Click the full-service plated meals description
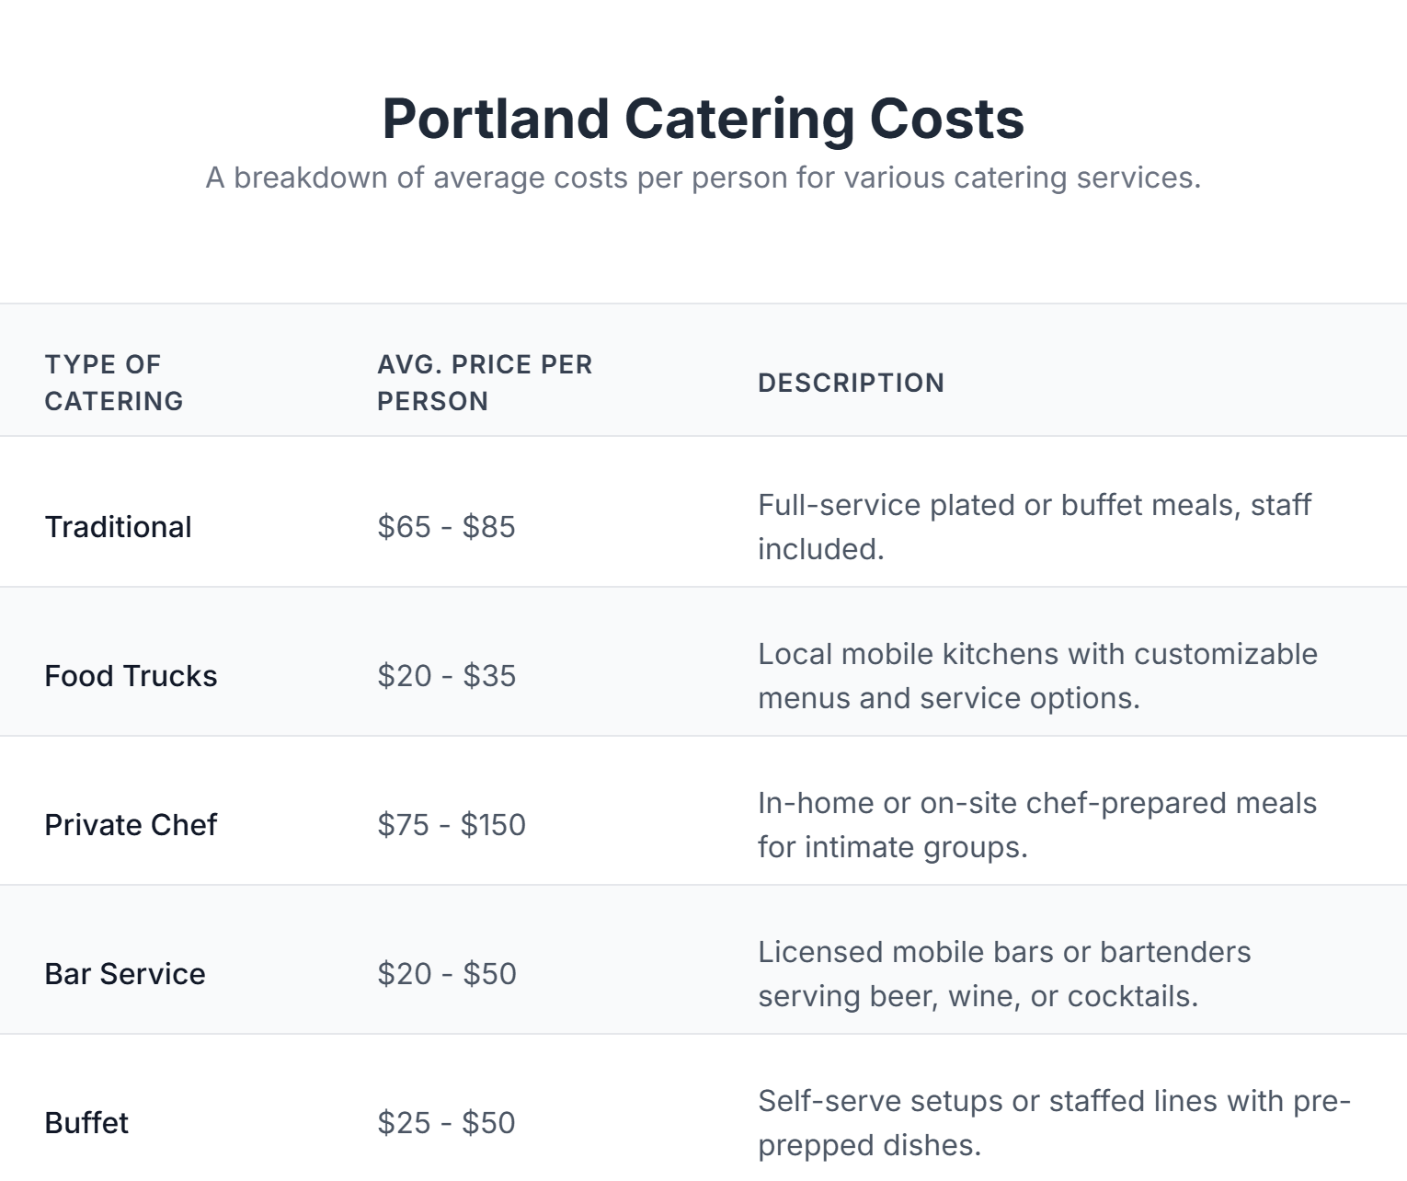This screenshot has height=1181, width=1407. tap(1034, 527)
